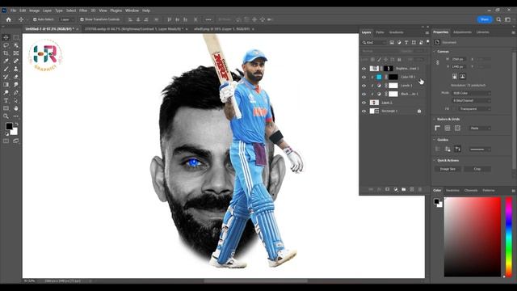The width and height of the screenshot is (517, 291).
Task: Open the three-dots more options in options bar
Action: point(208,19)
